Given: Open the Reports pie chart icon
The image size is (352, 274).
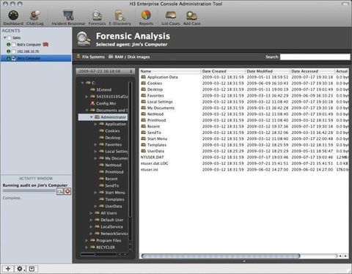Looking at the screenshot, I should 146,15.
